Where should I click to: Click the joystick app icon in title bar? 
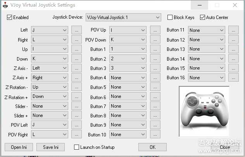pyautogui.click(x=5, y=5)
